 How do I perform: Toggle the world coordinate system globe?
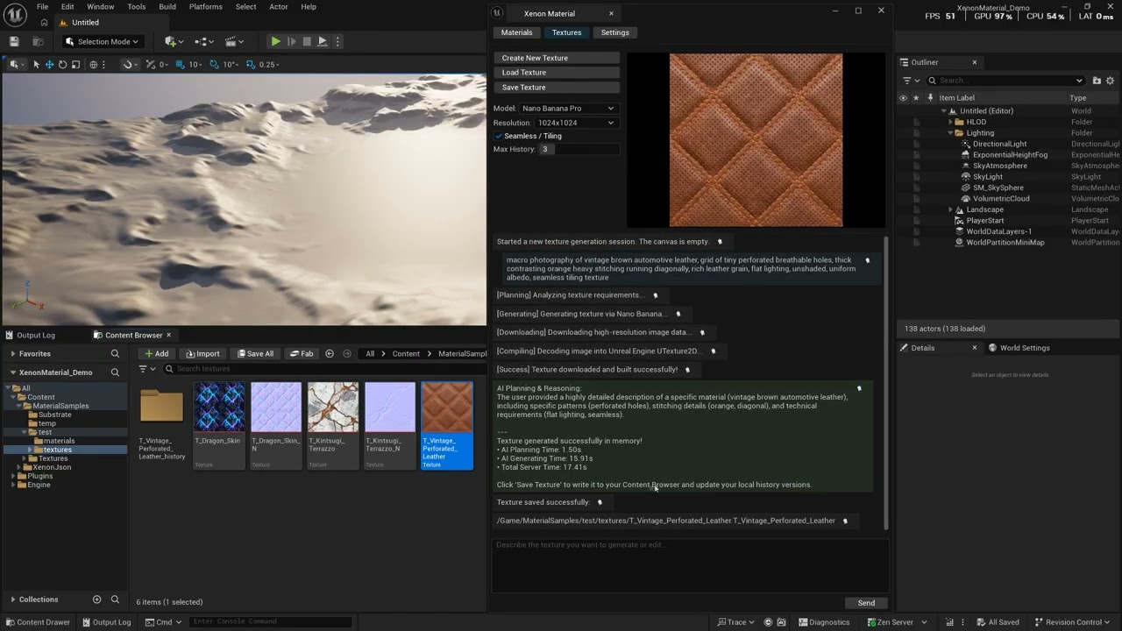(x=93, y=64)
